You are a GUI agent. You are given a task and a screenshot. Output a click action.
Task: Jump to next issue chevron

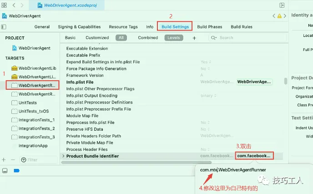tap(285, 16)
